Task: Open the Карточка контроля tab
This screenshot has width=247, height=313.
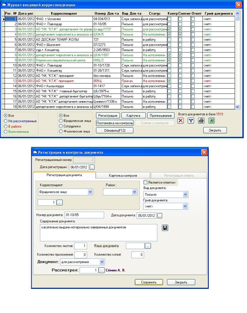Action: 123,176
